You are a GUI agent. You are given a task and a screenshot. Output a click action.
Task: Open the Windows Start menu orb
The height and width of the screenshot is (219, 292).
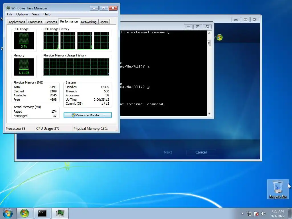click(x=8, y=213)
